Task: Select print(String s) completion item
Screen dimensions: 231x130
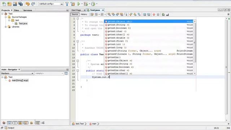Action: click(149, 25)
